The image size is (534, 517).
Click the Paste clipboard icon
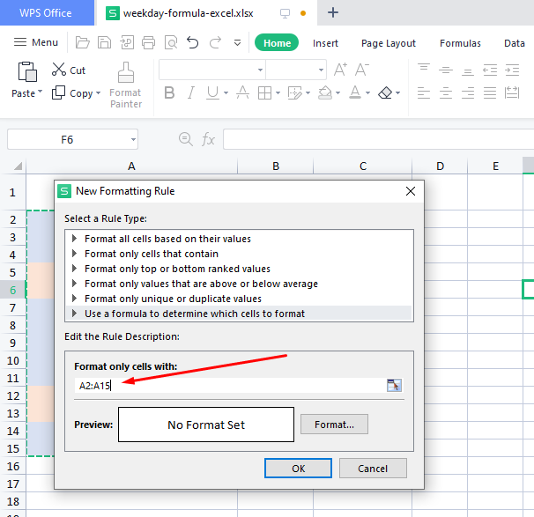coord(27,72)
